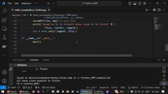Open the Accounts menu
This screenshot has height=94, width=168.
(4, 72)
